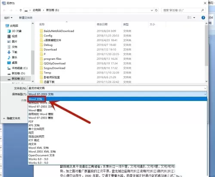The height and width of the screenshot is (177, 215).
Task: Click the 此电脑 breadcrumb segment
Action: [x=37, y=10]
